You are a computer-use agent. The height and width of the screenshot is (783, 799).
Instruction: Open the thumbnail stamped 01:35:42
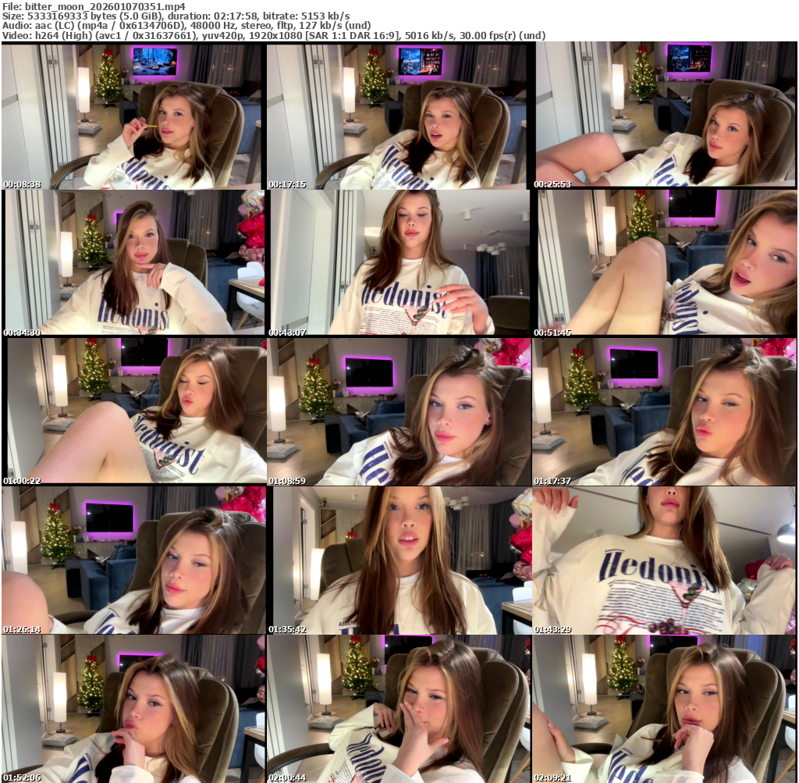click(x=398, y=560)
